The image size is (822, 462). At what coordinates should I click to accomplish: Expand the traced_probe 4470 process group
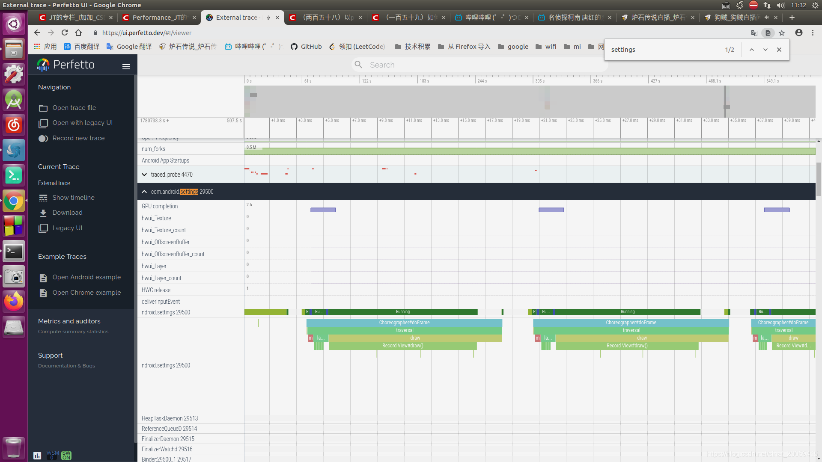(x=144, y=175)
